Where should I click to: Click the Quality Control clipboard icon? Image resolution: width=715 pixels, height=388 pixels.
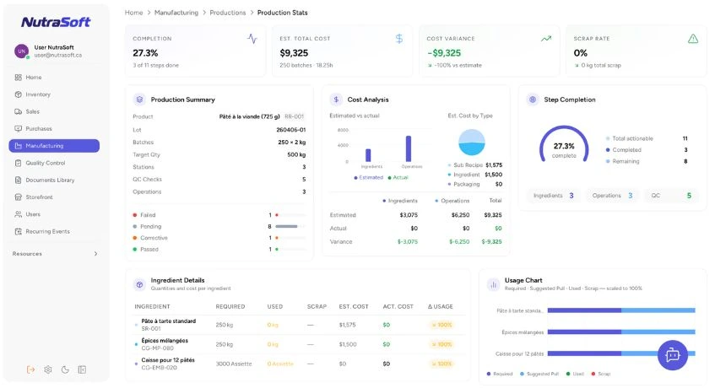pos(19,163)
